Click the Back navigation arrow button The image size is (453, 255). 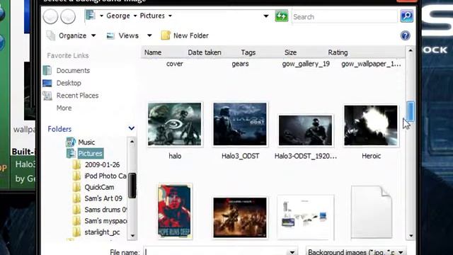tap(50, 16)
